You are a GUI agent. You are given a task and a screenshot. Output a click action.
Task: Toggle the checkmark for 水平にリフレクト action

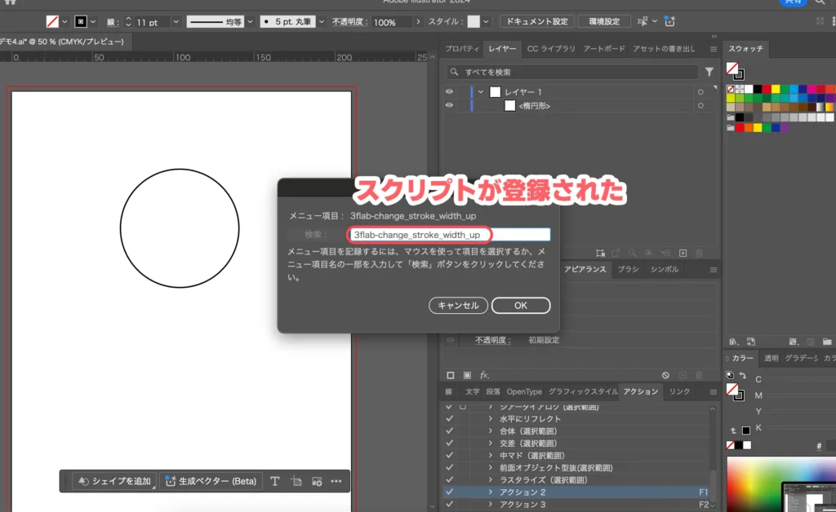click(450, 418)
